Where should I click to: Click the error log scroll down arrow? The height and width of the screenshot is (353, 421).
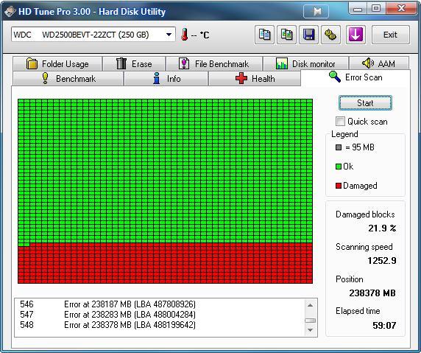tap(310, 330)
